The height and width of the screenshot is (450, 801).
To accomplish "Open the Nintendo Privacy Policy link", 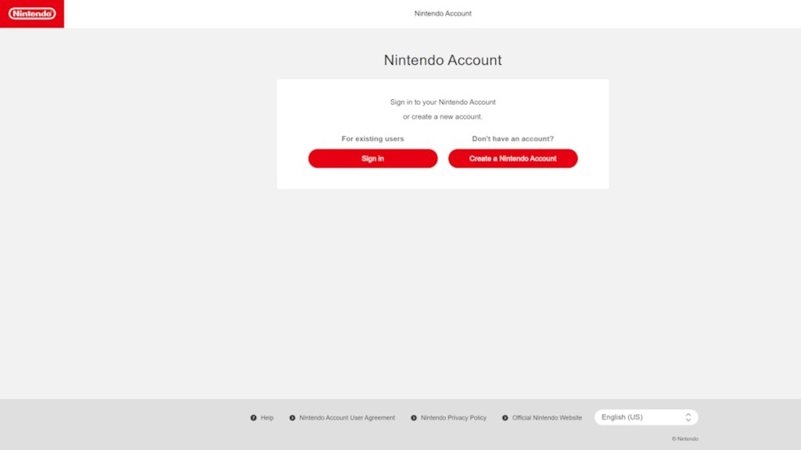I will pos(454,418).
